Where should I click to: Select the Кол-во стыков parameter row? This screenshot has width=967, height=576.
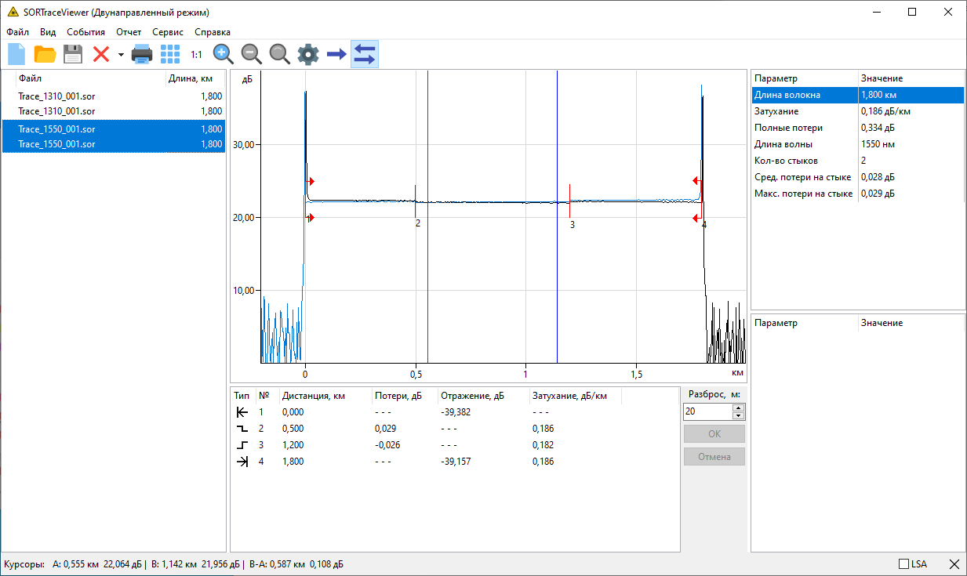tap(857, 161)
